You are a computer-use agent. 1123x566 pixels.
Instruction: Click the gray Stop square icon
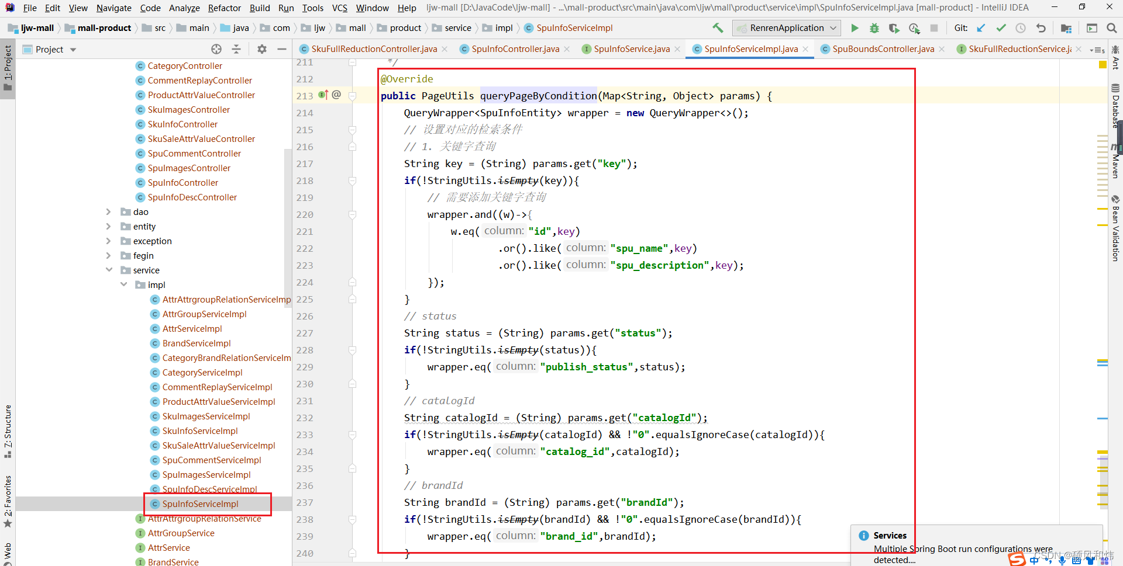[x=934, y=28]
